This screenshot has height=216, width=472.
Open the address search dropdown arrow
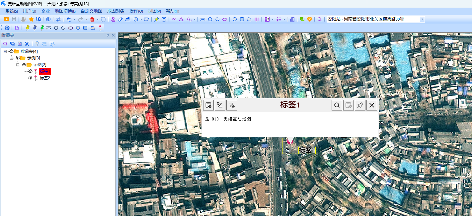(x=422, y=19)
